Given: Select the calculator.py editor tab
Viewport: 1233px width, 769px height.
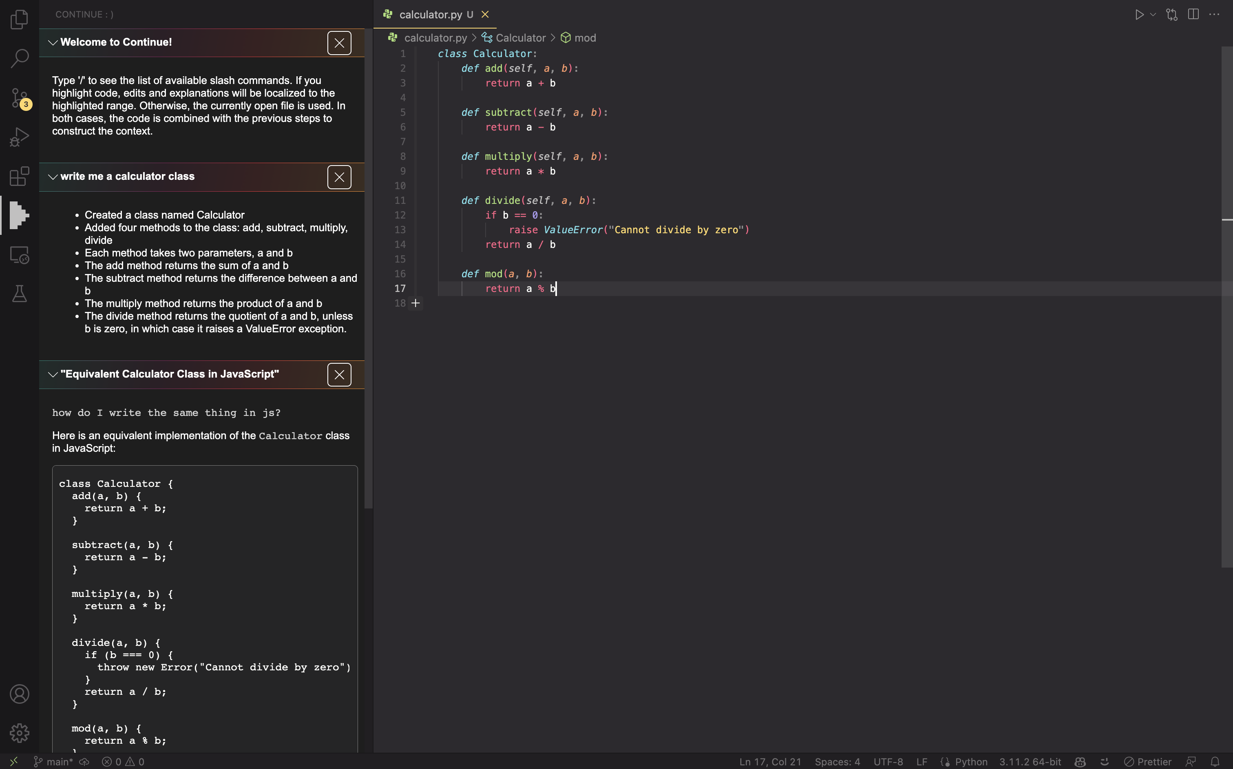Looking at the screenshot, I should [435, 14].
